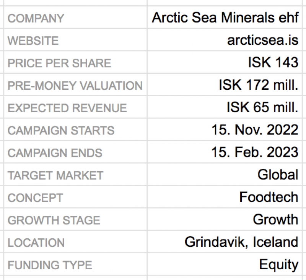This screenshot has width=306, height=280.
Task: Click the Grindavik, Iceland location cell
Action: 241,242
